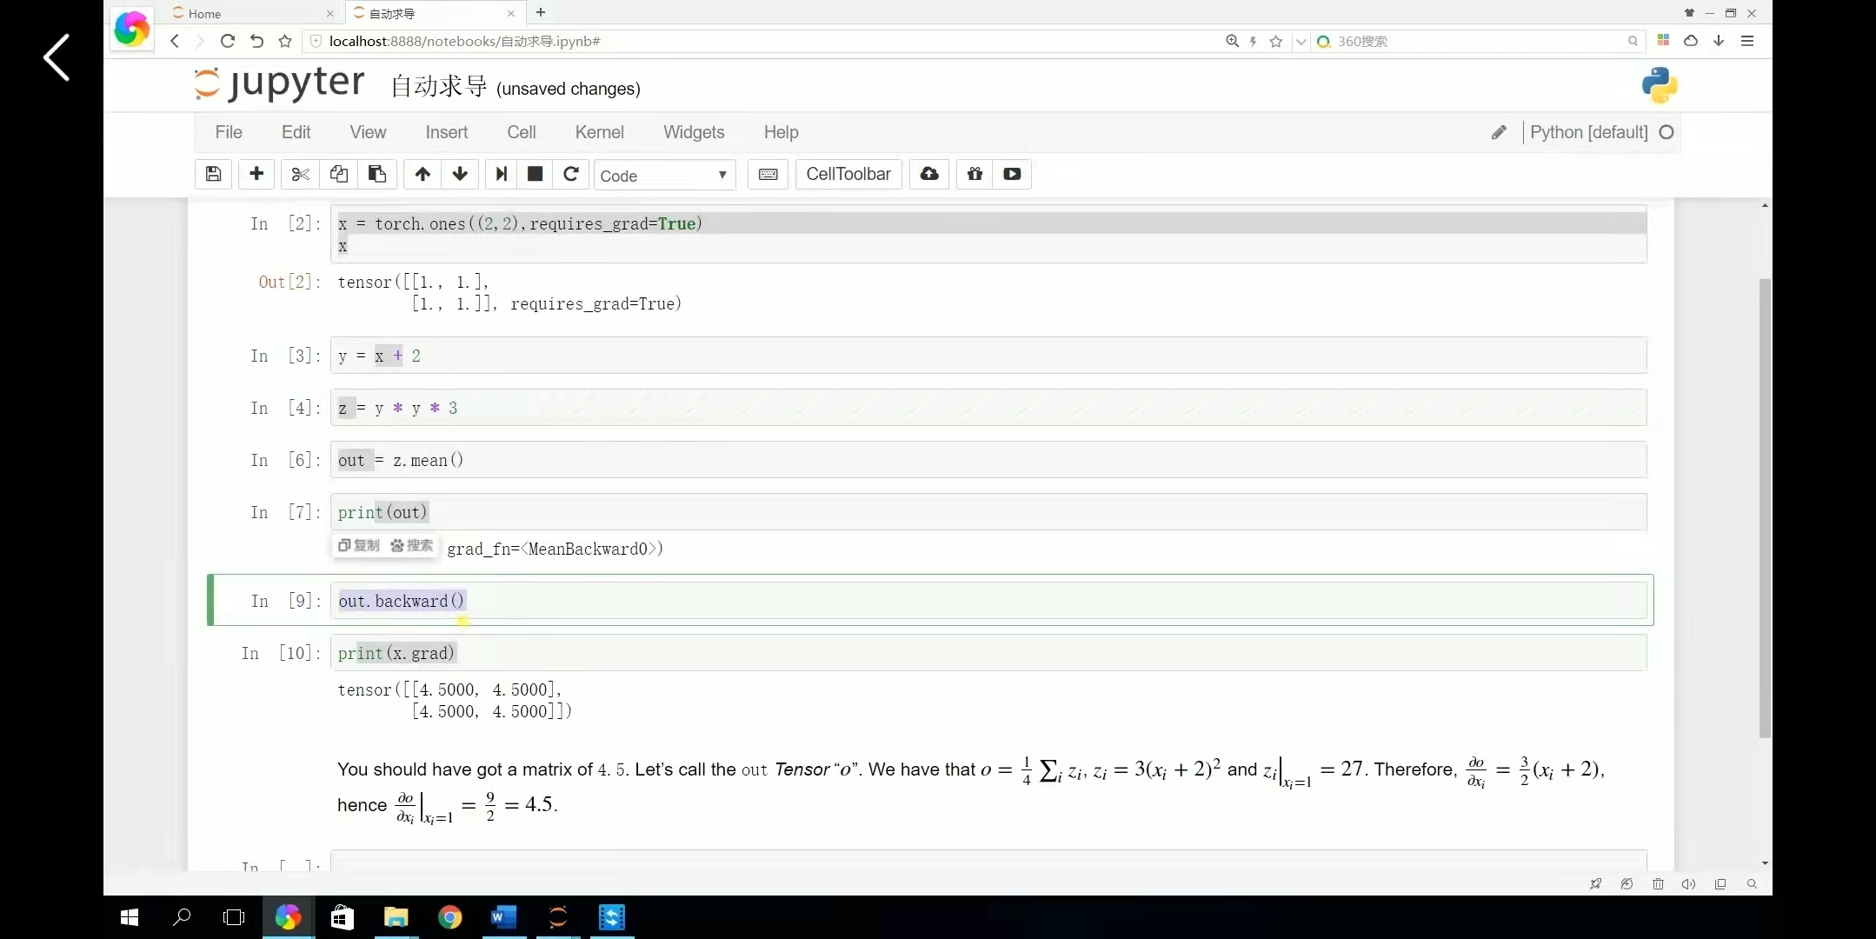Switch to the Home browser tab
The height and width of the screenshot is (939, 1876).
point(204,13)
